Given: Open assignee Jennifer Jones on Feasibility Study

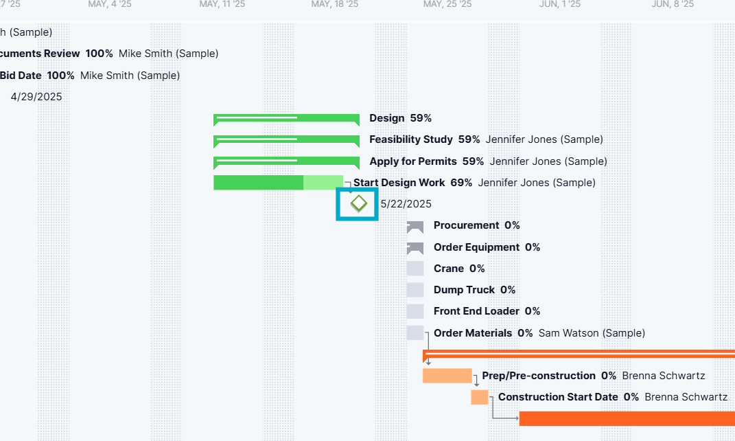Looking at the screenshot, I should pyautogui.click(x=544, y=139).
